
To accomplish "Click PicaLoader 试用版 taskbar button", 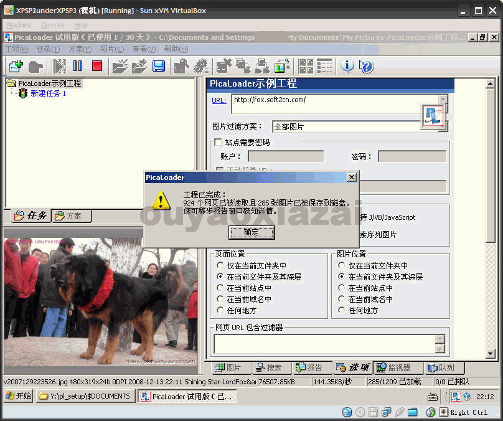I will click(x=187, y=397).
